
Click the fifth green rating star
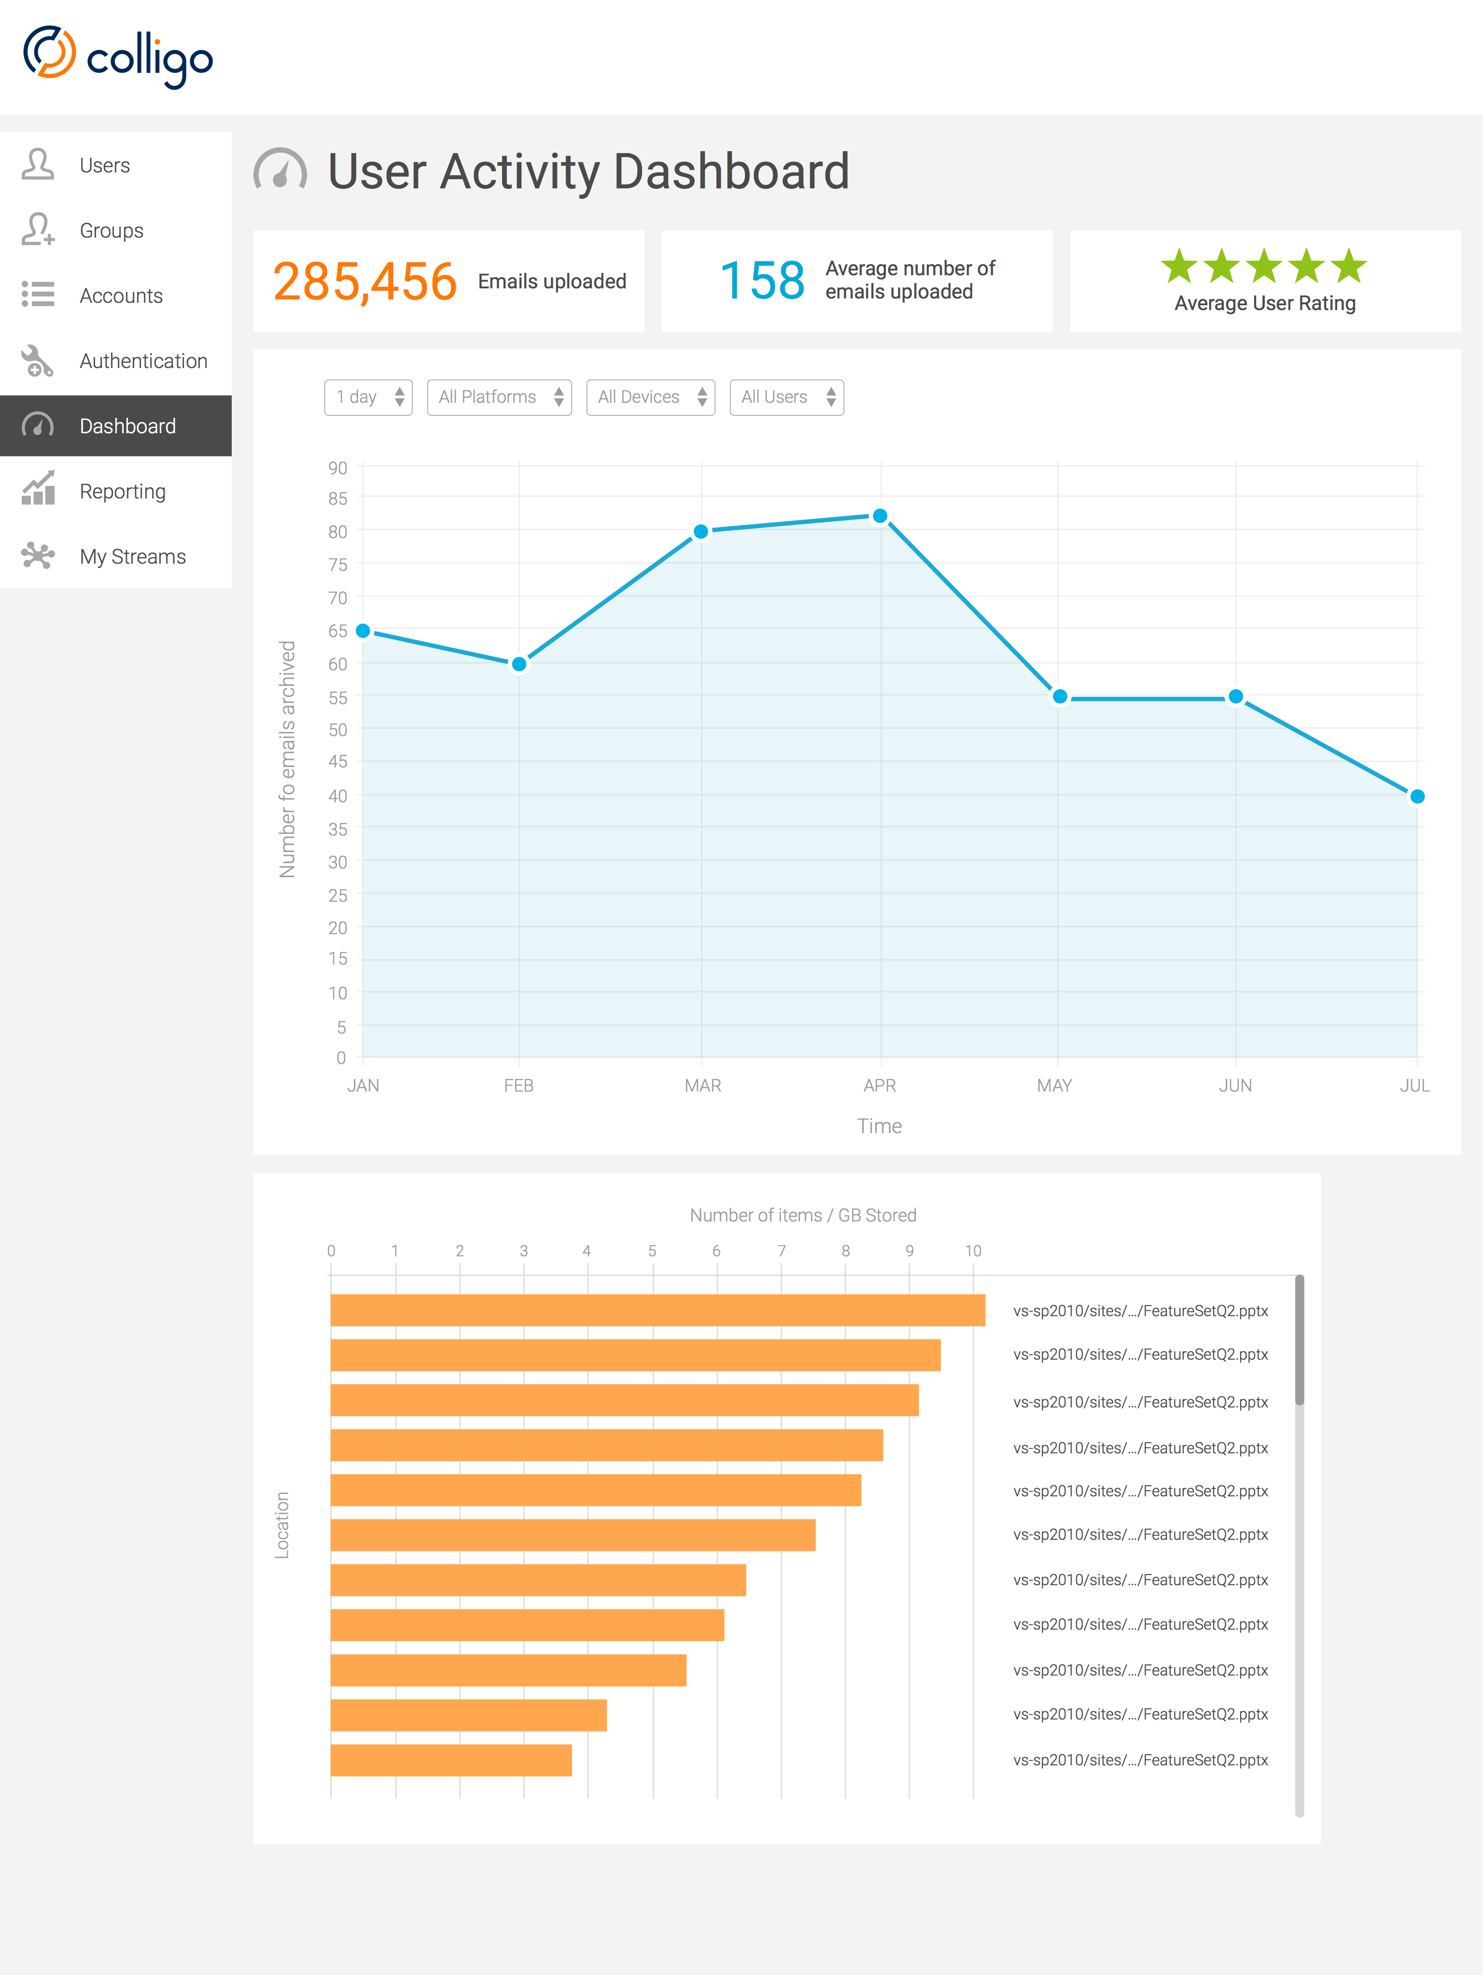click(1348, 266)
